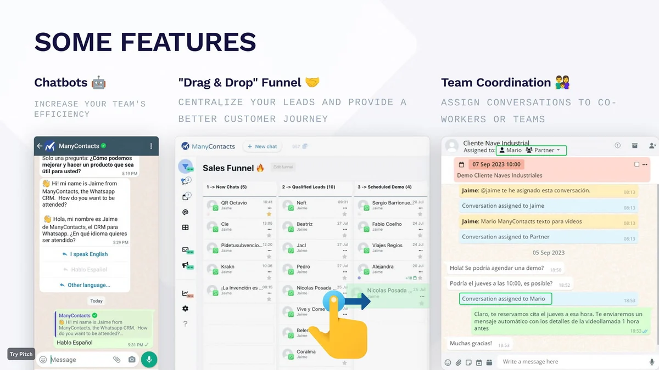
Task: Open chats icon with badge 2 in sidebar
Action: [x=186, y=181]
